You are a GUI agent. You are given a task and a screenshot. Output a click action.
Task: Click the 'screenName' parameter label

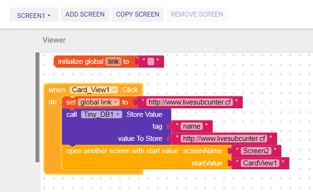tap(203, 151)
